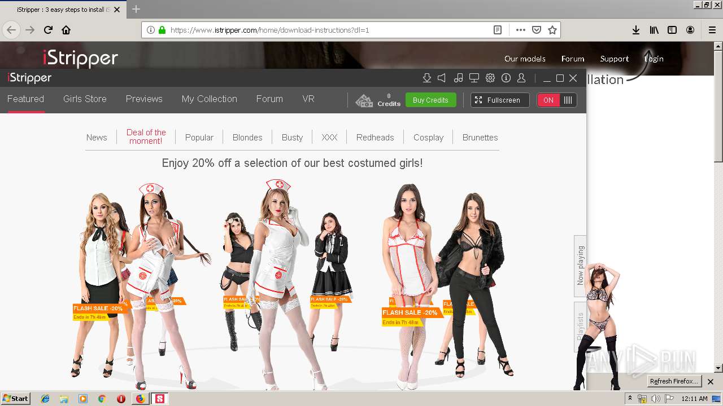This screenshot has width=723, height=406.
Task: Open Support link on website
Action: click(615, 59)
